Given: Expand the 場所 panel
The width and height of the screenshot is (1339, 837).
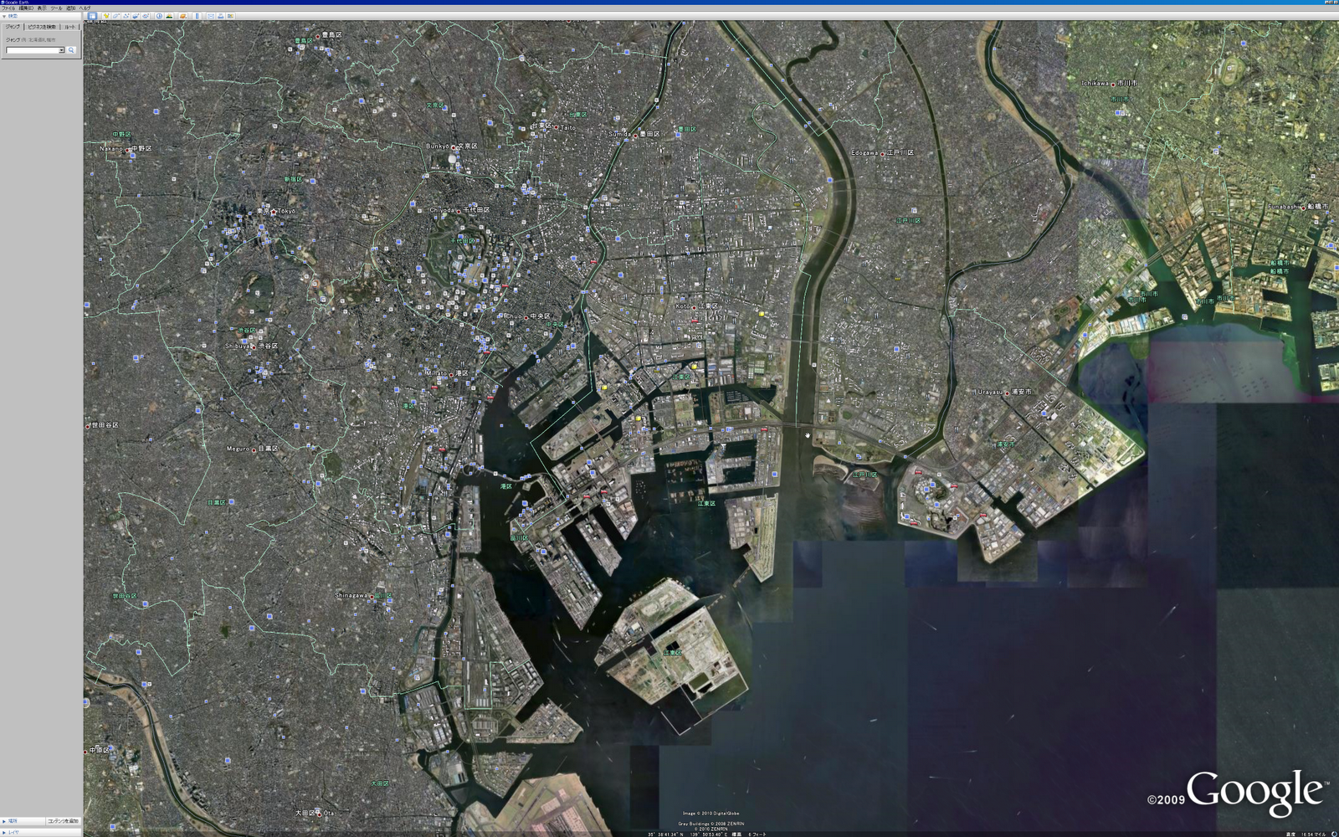Looking at the screenshot, I should click(x=3, y=821).
